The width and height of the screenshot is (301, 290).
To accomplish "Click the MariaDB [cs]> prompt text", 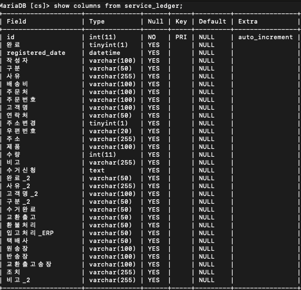I will [x=25, y=6].
